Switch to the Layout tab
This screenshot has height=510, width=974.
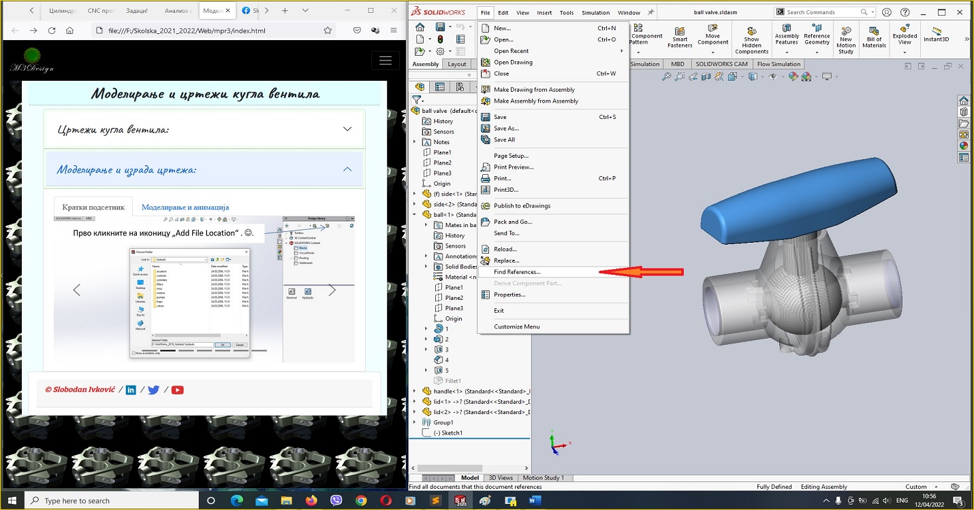click(x=457, y=64)
